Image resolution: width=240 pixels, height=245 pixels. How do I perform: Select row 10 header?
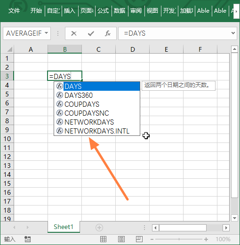coord(7,139)
